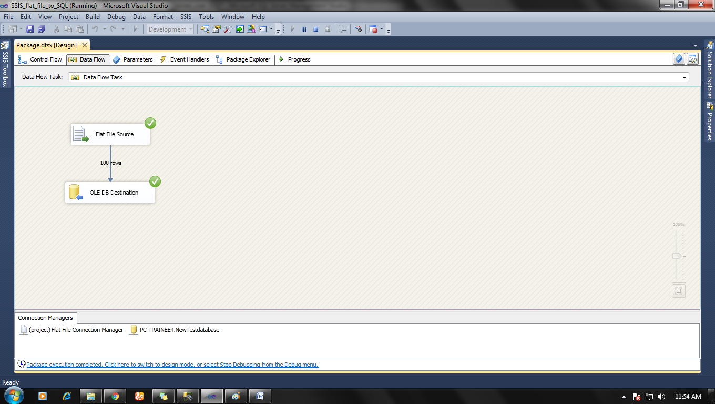Viewport: 715px width, 404px height.
Task: Open the document tabs list dropdown
Action: tap(696, 46)
